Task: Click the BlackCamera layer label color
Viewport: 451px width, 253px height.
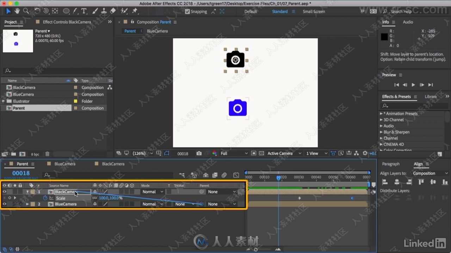Action: [x=33, y=192]
